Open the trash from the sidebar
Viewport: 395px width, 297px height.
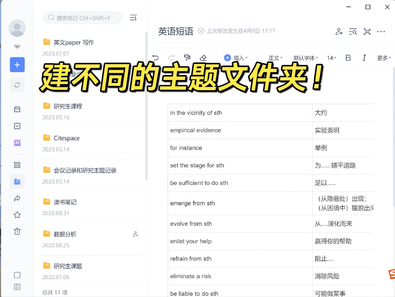[x=17, y=231]
